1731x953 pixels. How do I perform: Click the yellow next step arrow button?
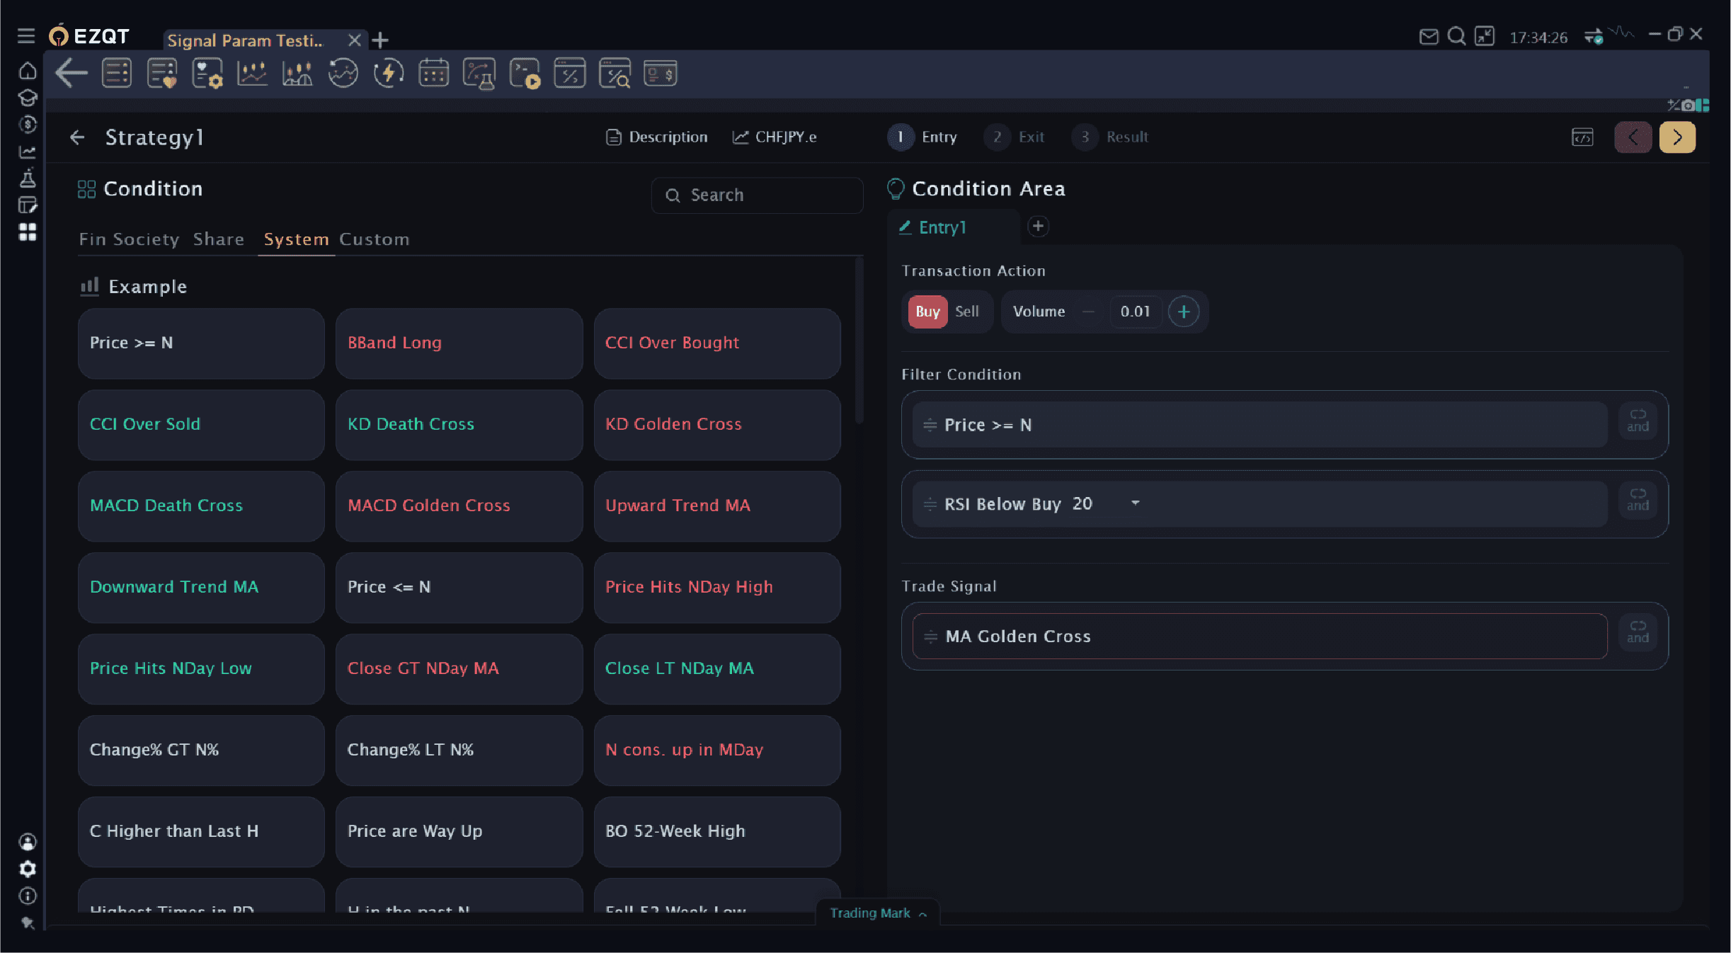click(1676, 137)
